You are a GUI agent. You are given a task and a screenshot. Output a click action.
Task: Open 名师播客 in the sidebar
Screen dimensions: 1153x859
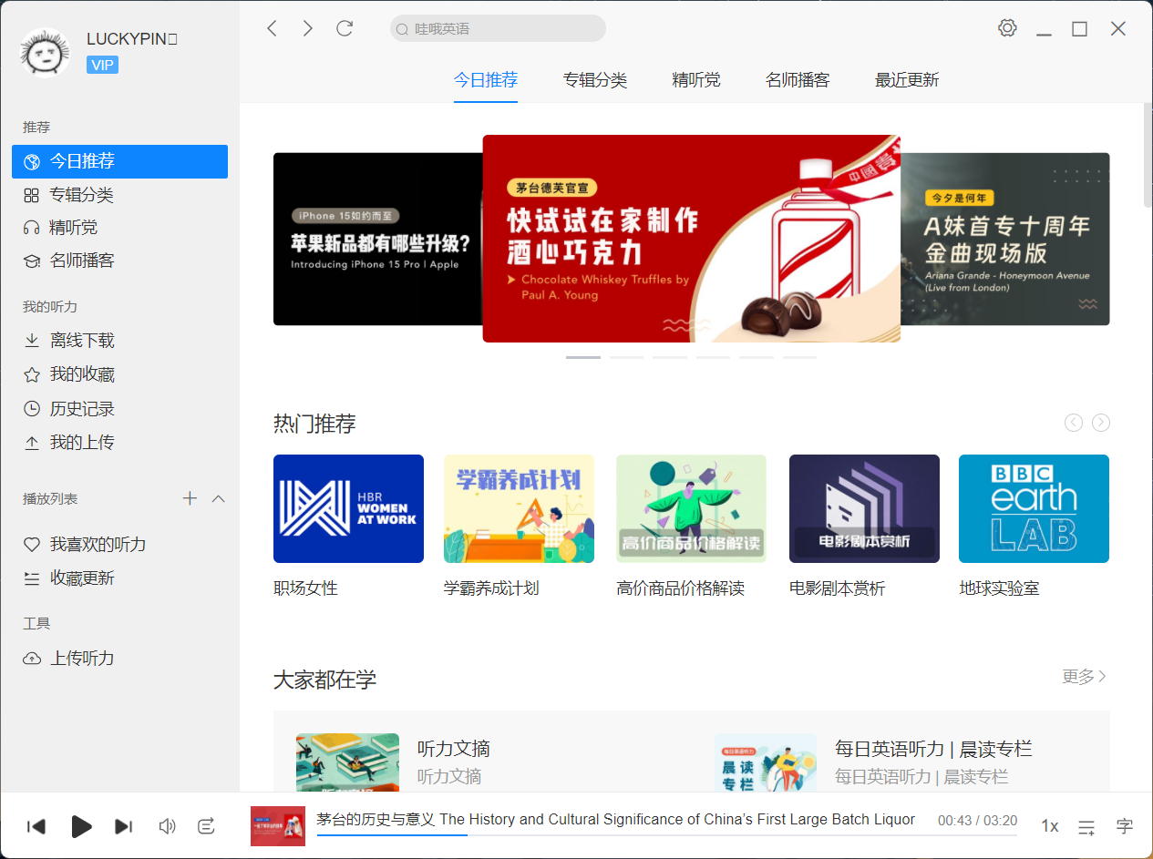pos(119,261)
